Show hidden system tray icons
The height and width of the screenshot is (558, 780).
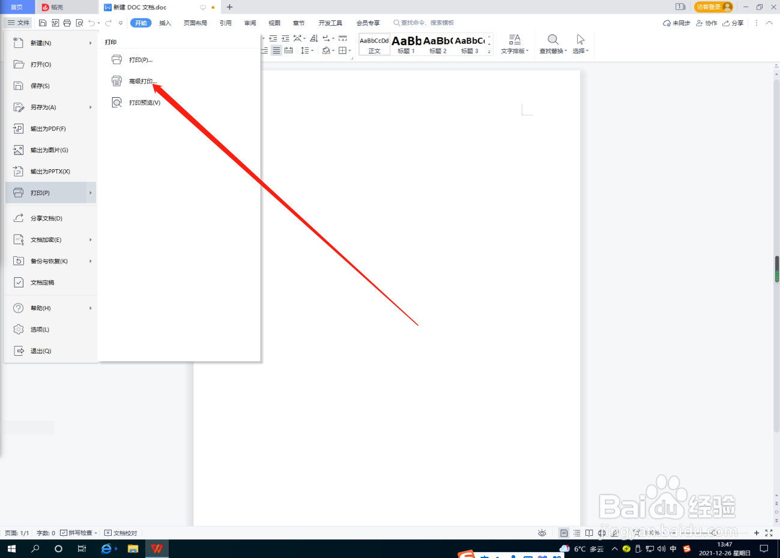614,548
